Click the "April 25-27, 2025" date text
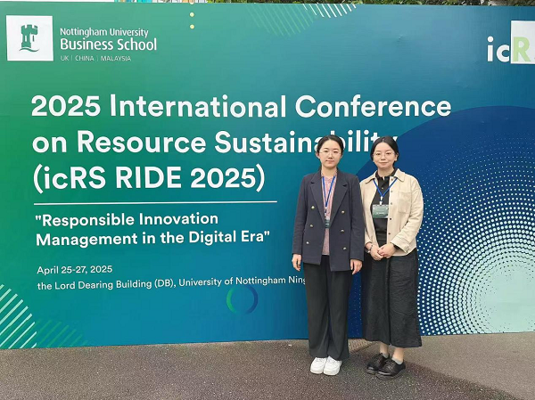Viewport: 535px width, 400px height. [76, 269]
